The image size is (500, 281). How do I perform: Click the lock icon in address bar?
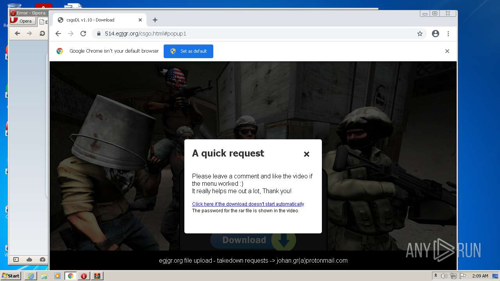pos(98,34)
